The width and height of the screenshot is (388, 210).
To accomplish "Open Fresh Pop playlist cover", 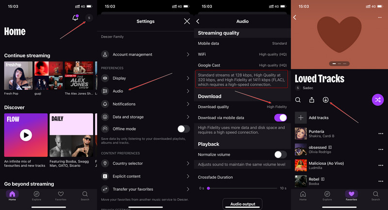I will [18, 76].
